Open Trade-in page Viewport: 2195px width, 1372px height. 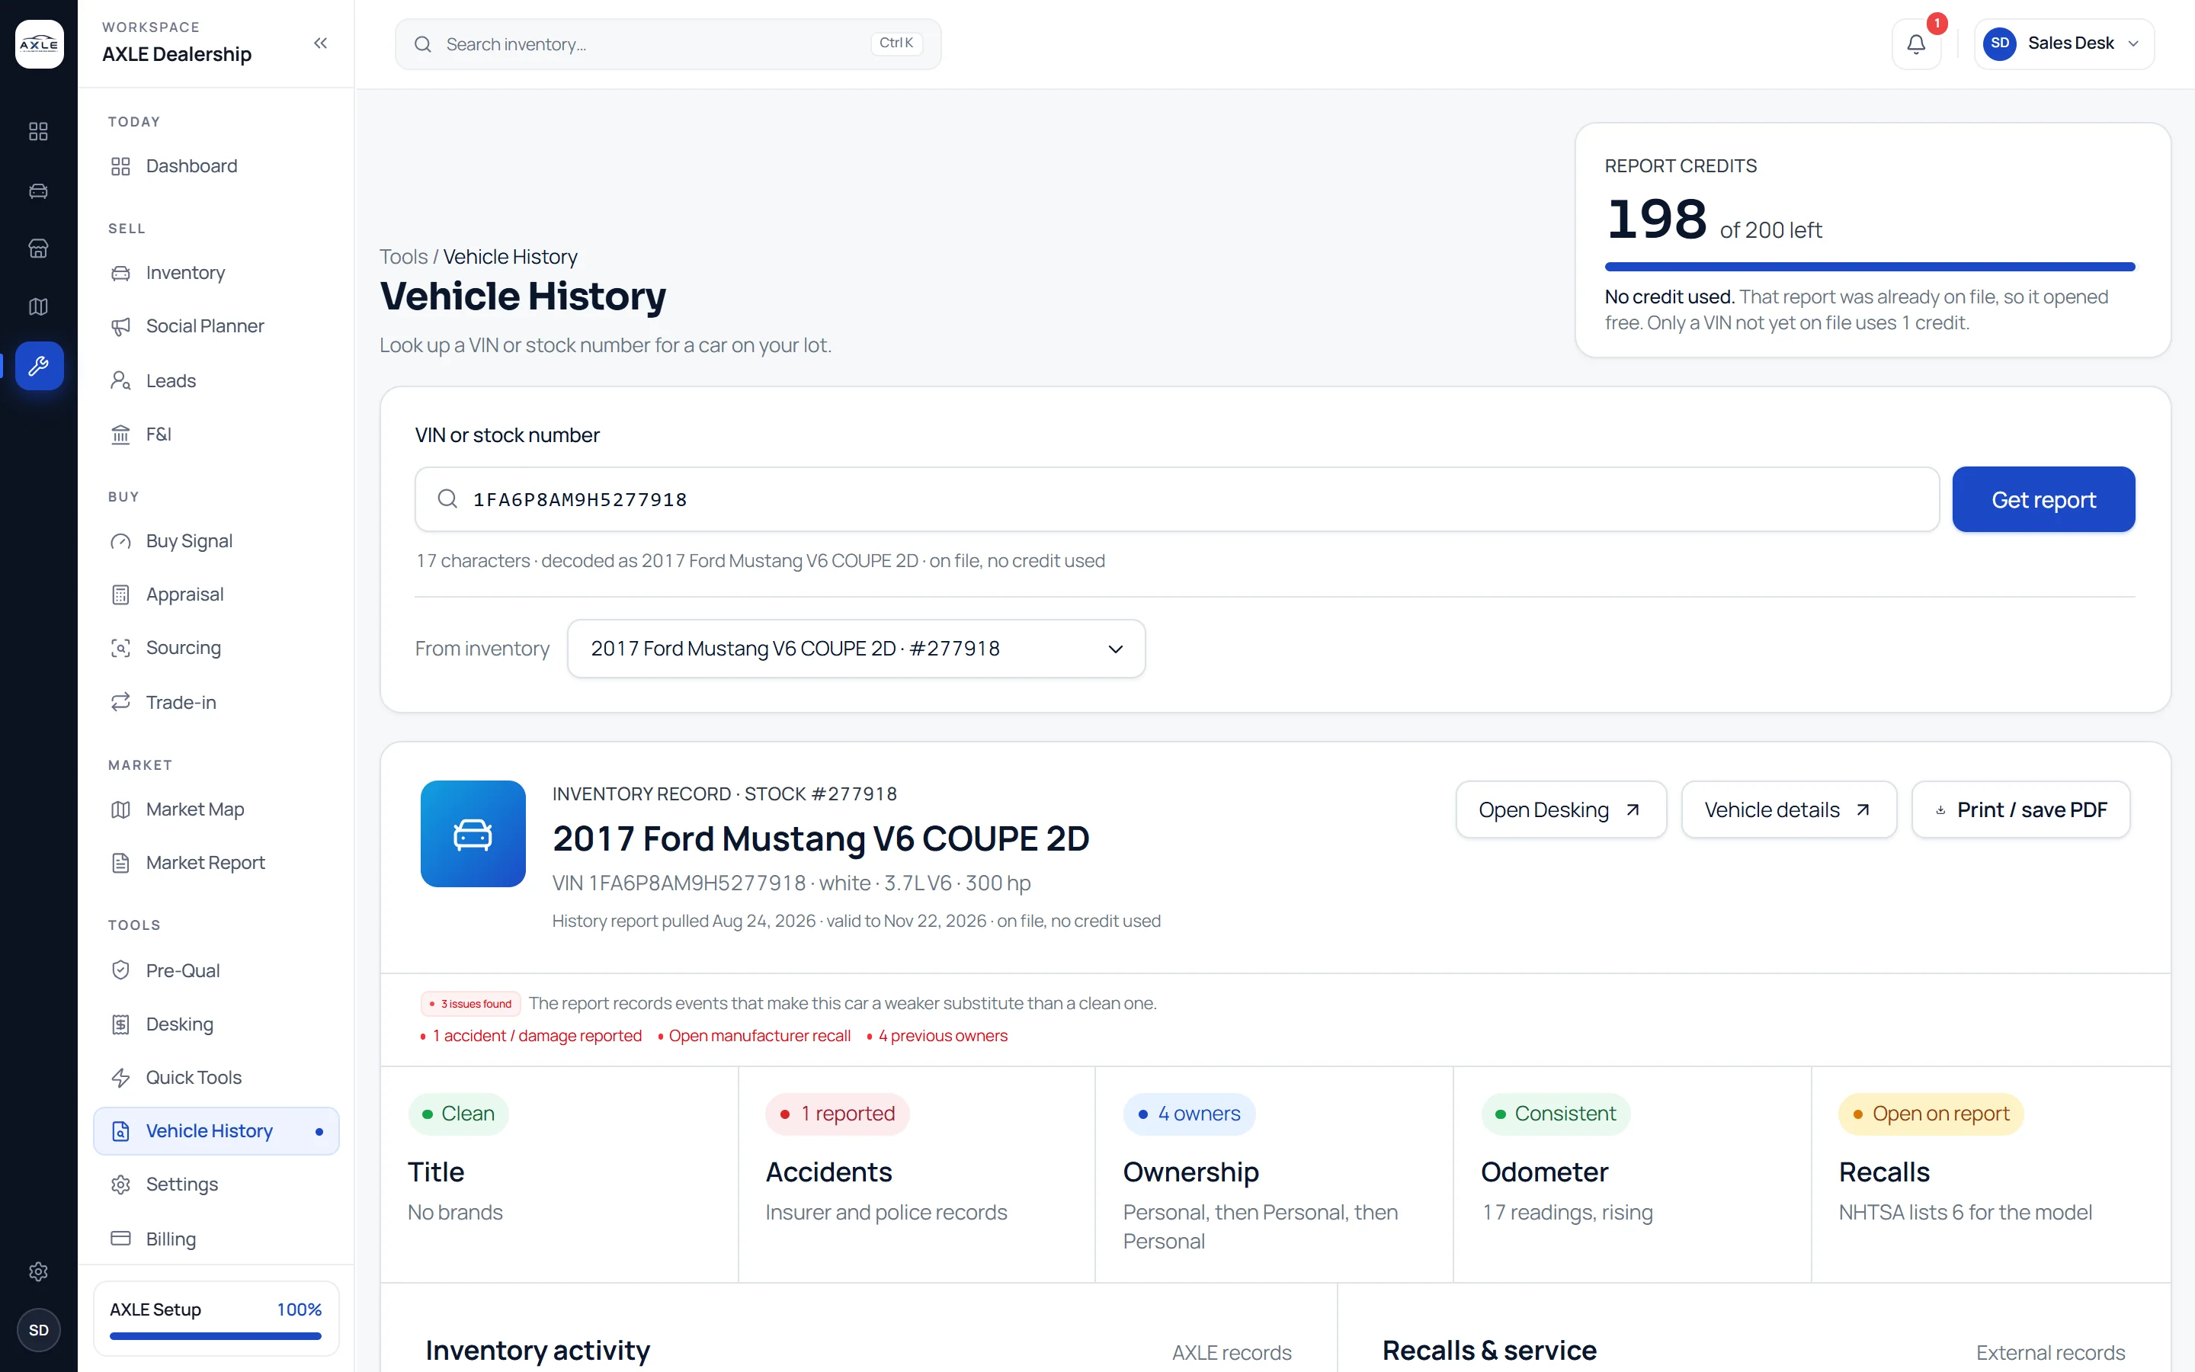pyautogui.click(x=216, y=702)
